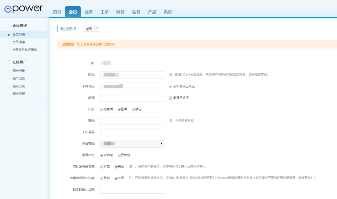Set 登录状态 to 已锁定

(x=119, y=155)
